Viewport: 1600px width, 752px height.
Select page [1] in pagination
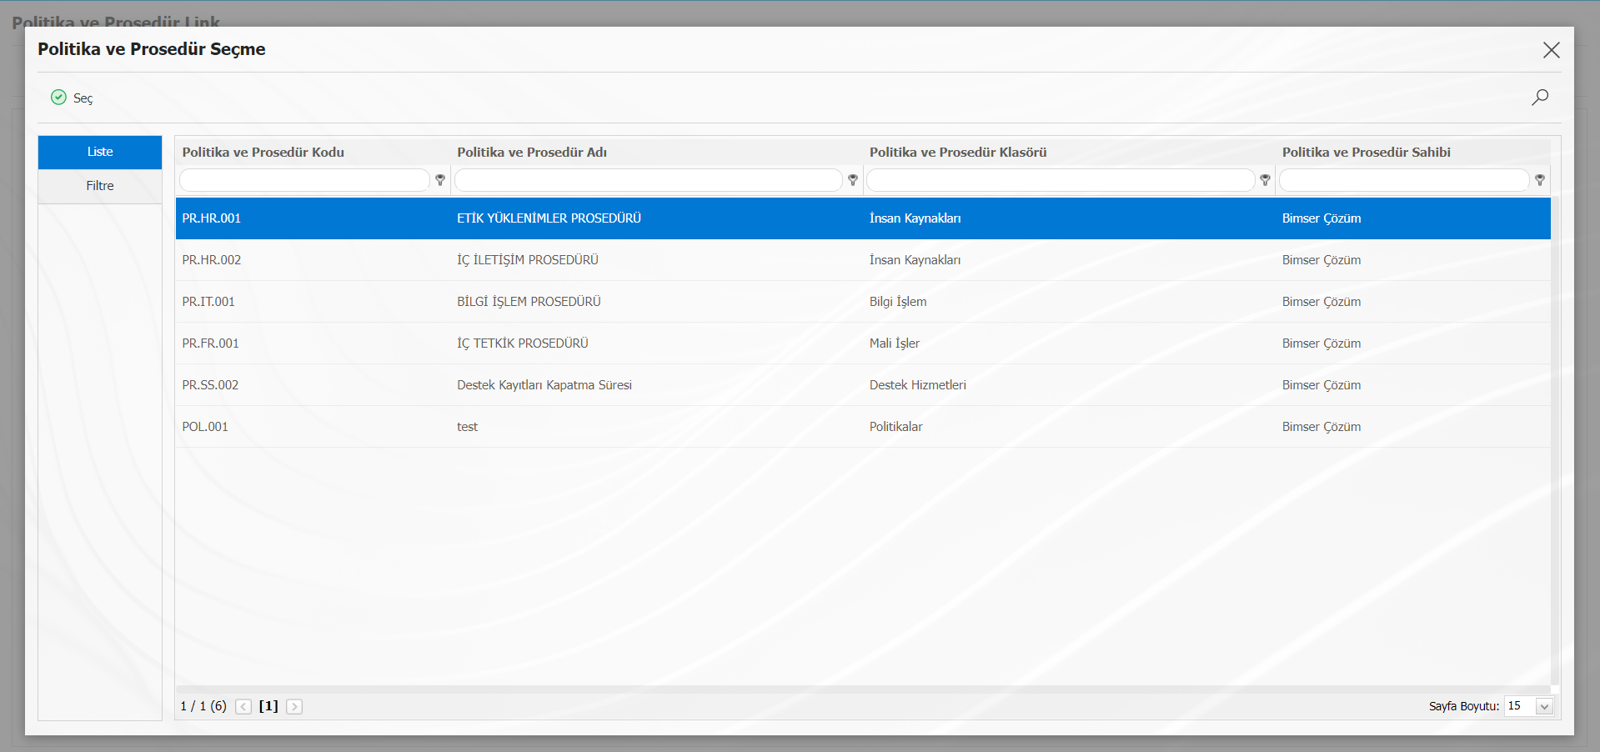click(268, 706)
